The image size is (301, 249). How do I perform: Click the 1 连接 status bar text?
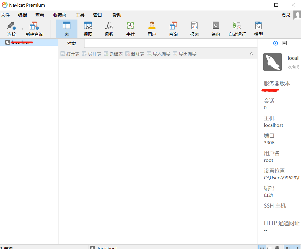pos(6,248)
